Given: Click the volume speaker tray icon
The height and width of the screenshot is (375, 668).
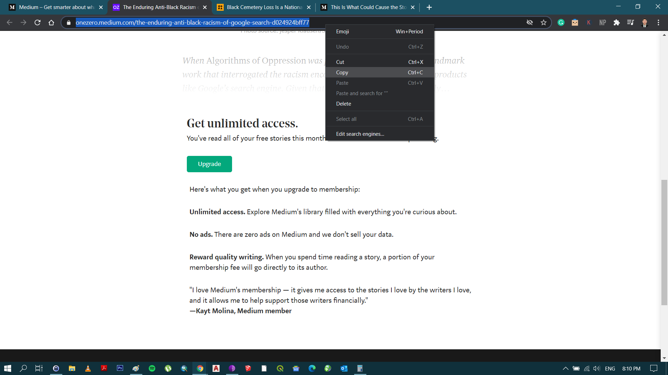Looking at the screenshot, I should (x=597, y=368).
